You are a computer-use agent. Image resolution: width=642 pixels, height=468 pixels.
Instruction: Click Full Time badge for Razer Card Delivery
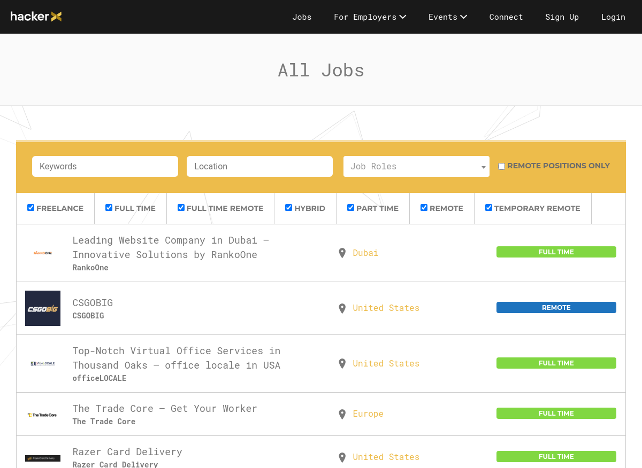(556, 457)
